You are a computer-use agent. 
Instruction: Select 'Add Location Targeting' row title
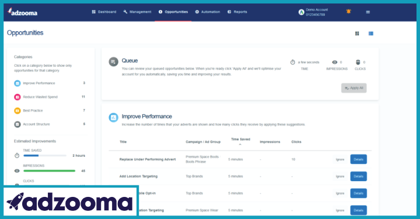138,177
